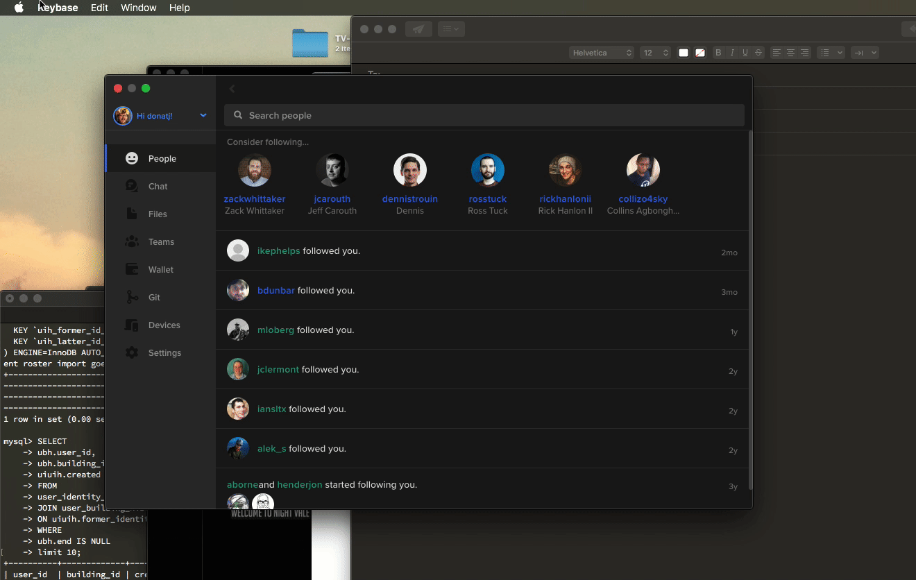916x580 pixels.
Task: Open the Wallet section icon
Action: [x=132, y=269]
